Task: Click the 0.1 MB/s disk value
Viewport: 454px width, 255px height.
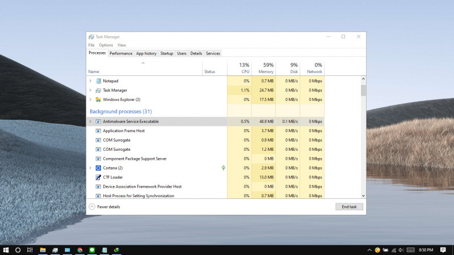Action: pos(290,121)
